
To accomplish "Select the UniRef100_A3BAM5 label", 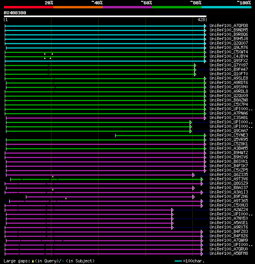I will 229,149.
